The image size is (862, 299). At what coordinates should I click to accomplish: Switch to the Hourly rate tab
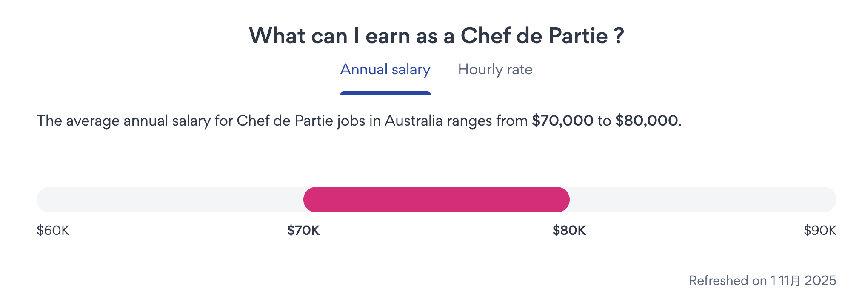coord(495,70)
